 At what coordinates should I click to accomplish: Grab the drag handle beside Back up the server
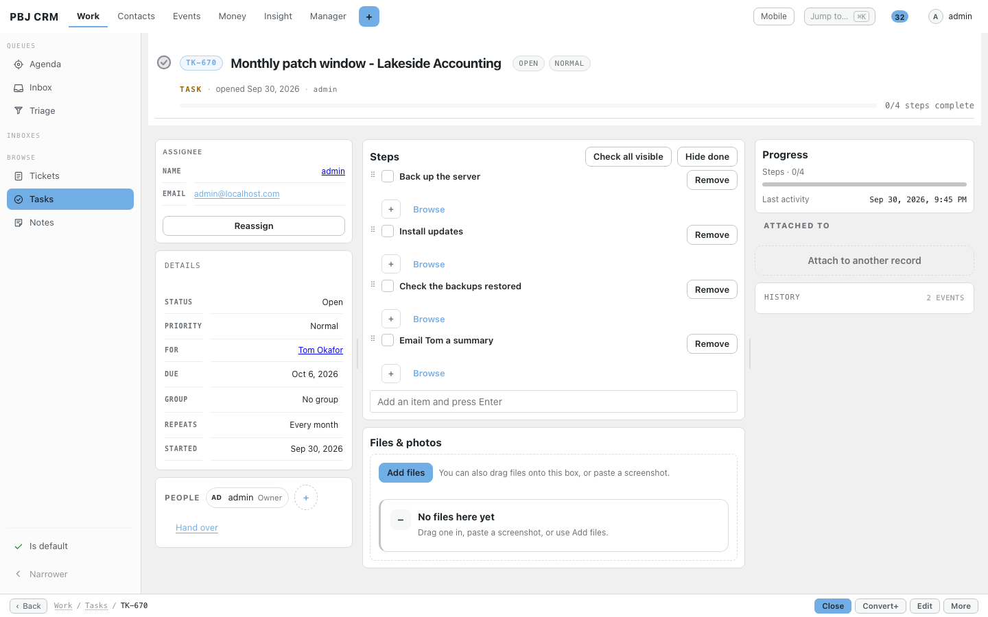(373, 175)
